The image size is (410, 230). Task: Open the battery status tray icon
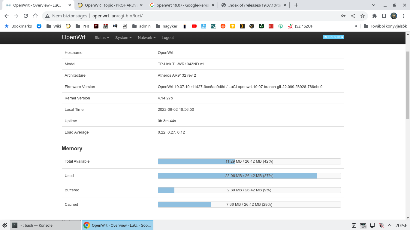[x=363, y=225]
